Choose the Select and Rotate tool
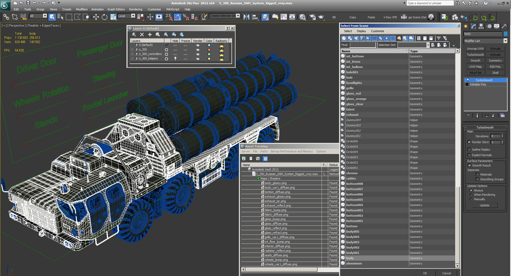The height and width of the screenshot is (276, 511). (x=104, y=17)
